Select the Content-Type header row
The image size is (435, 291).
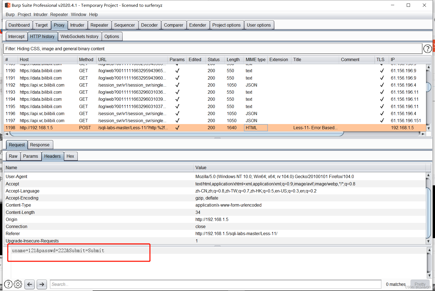(x=215, y=205)
